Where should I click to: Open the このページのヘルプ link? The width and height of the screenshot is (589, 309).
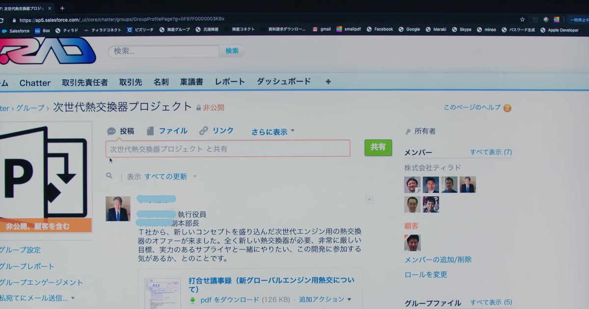(x=472, y=107)
